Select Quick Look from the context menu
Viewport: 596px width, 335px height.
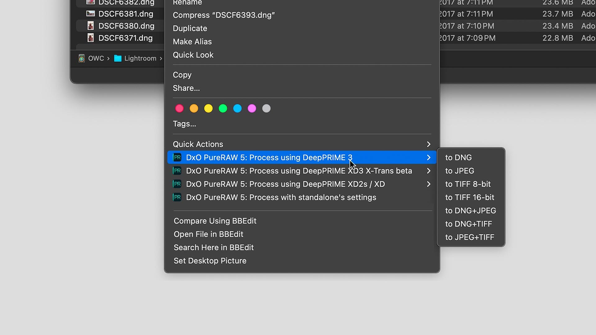point(193,55)
